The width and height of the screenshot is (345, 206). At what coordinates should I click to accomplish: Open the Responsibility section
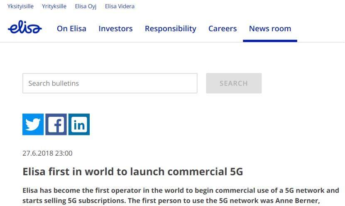(x=171, y=29)
